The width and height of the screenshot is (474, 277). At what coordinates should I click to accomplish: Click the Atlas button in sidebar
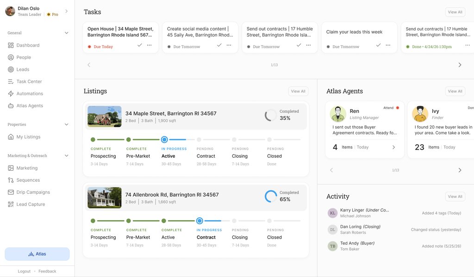tap(37, 254)
